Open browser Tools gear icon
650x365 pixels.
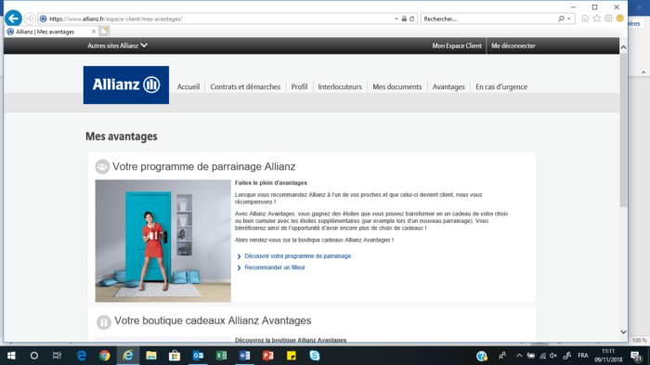(x=608, y=19)
